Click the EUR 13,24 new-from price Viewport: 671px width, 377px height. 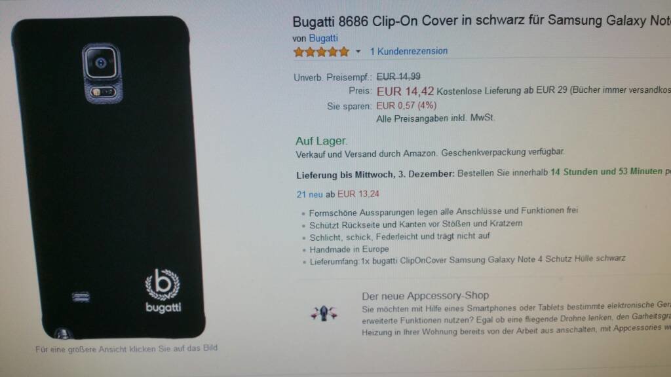(358, 194)
